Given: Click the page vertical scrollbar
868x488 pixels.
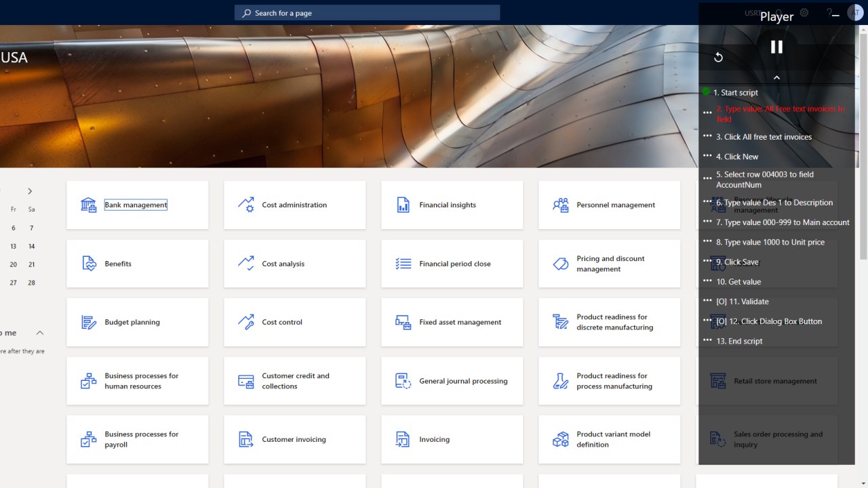Looking at the screenshot, I should point(863,146).
